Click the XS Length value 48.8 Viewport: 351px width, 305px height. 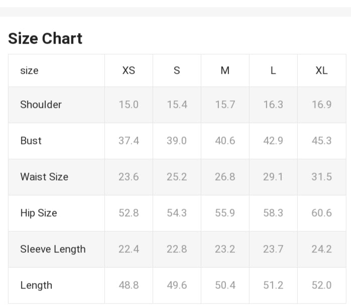click(x=129, y=285)
